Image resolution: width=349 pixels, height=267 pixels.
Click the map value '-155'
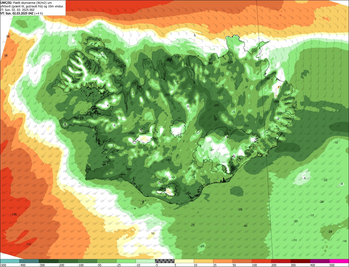point(167,95)
